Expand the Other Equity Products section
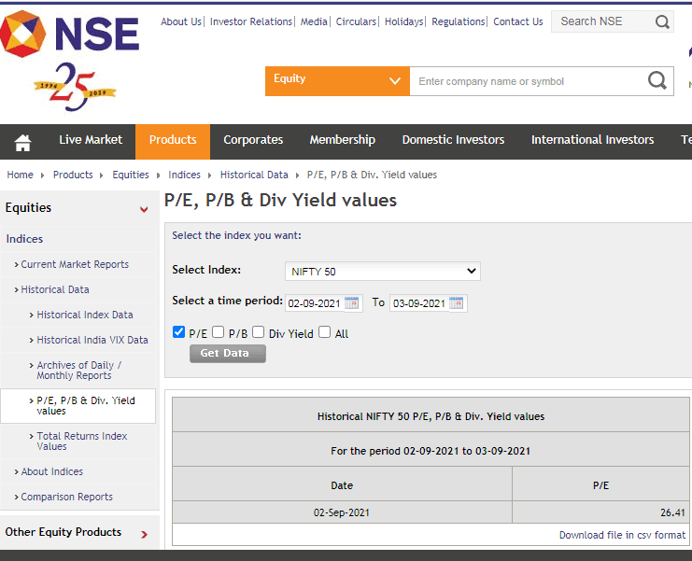 (144, 535)
